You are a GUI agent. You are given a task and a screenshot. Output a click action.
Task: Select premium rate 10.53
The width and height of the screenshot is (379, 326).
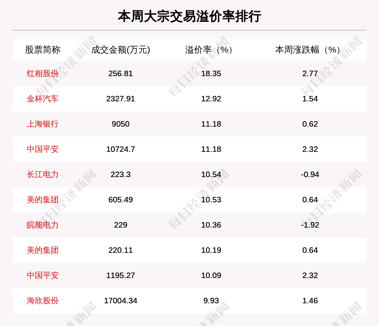pyautogui.click(x=211, y=200)
